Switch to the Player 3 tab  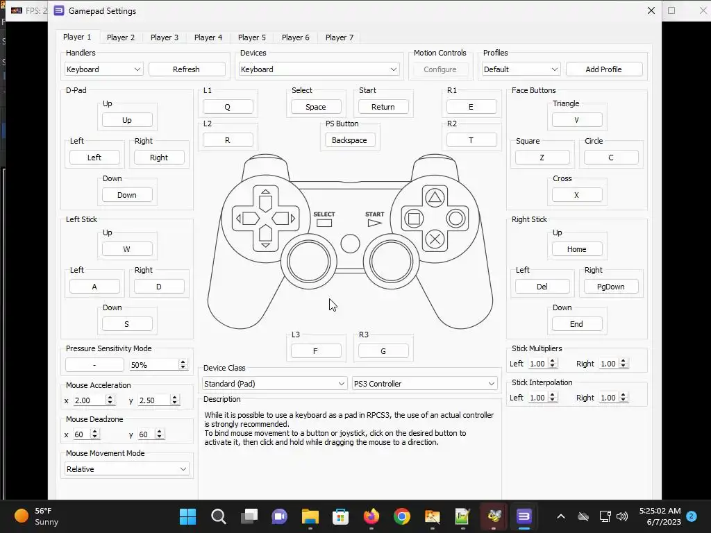pyautogui.click(x=164, y=37)
